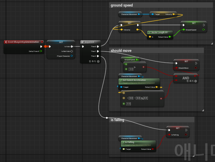Viewport: 215px width, 162px height.
Task: Click the AND node label
Action: click(186, 78)
